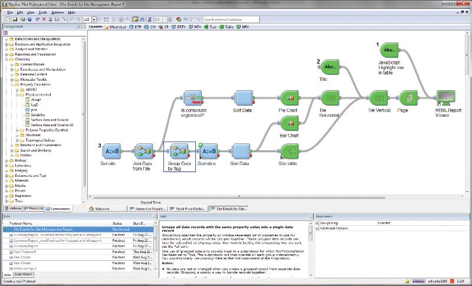Select the upper Sort Data component
This screenshot has height=286, width=472.
[244, 98]
